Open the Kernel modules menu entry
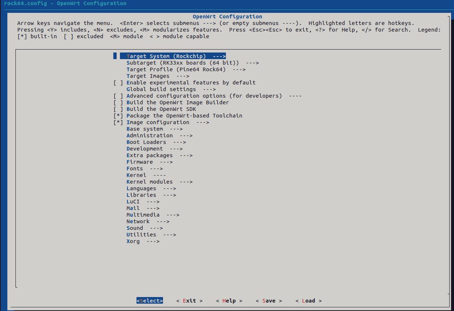The height and width of the screenshot is (311, 454). (159, 182)
